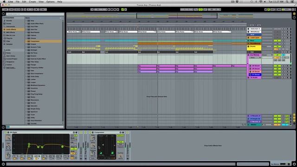Open the Apple menu

4,2
